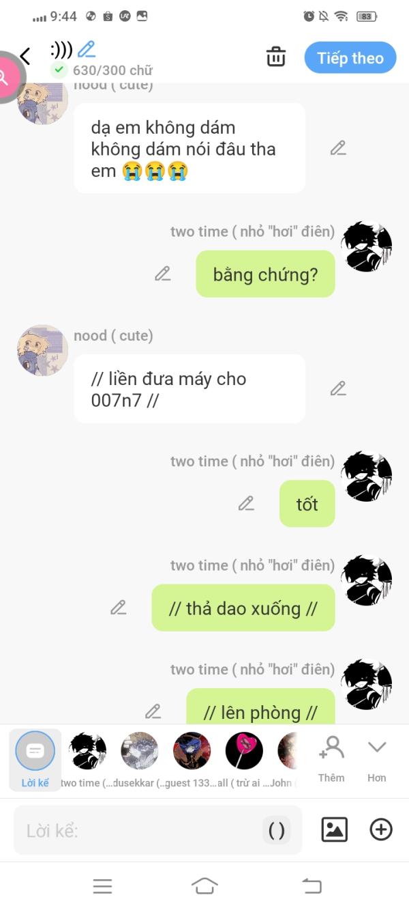The height and width of the screenshot is (910, 409).
Task: Select the two time character avatar
Action: click(87, 751)
